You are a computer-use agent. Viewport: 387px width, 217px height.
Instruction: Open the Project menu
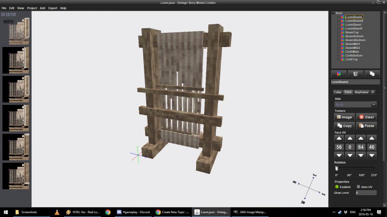[x=32, y=8]
